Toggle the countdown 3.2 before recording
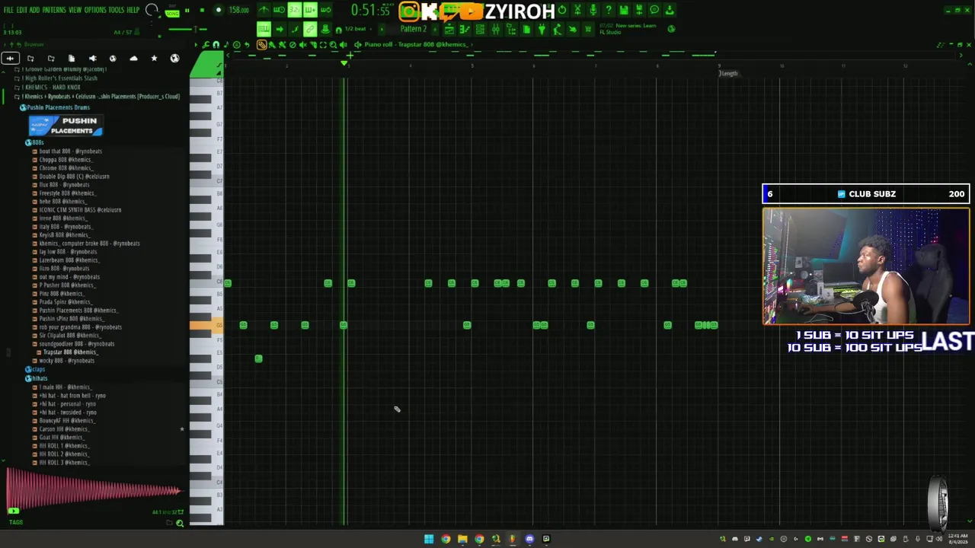Viewport: 975px width, 548px height. click(x=295, y=10)
